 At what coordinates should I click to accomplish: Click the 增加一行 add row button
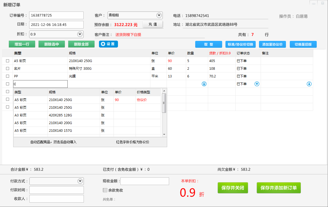click(22, 44)
